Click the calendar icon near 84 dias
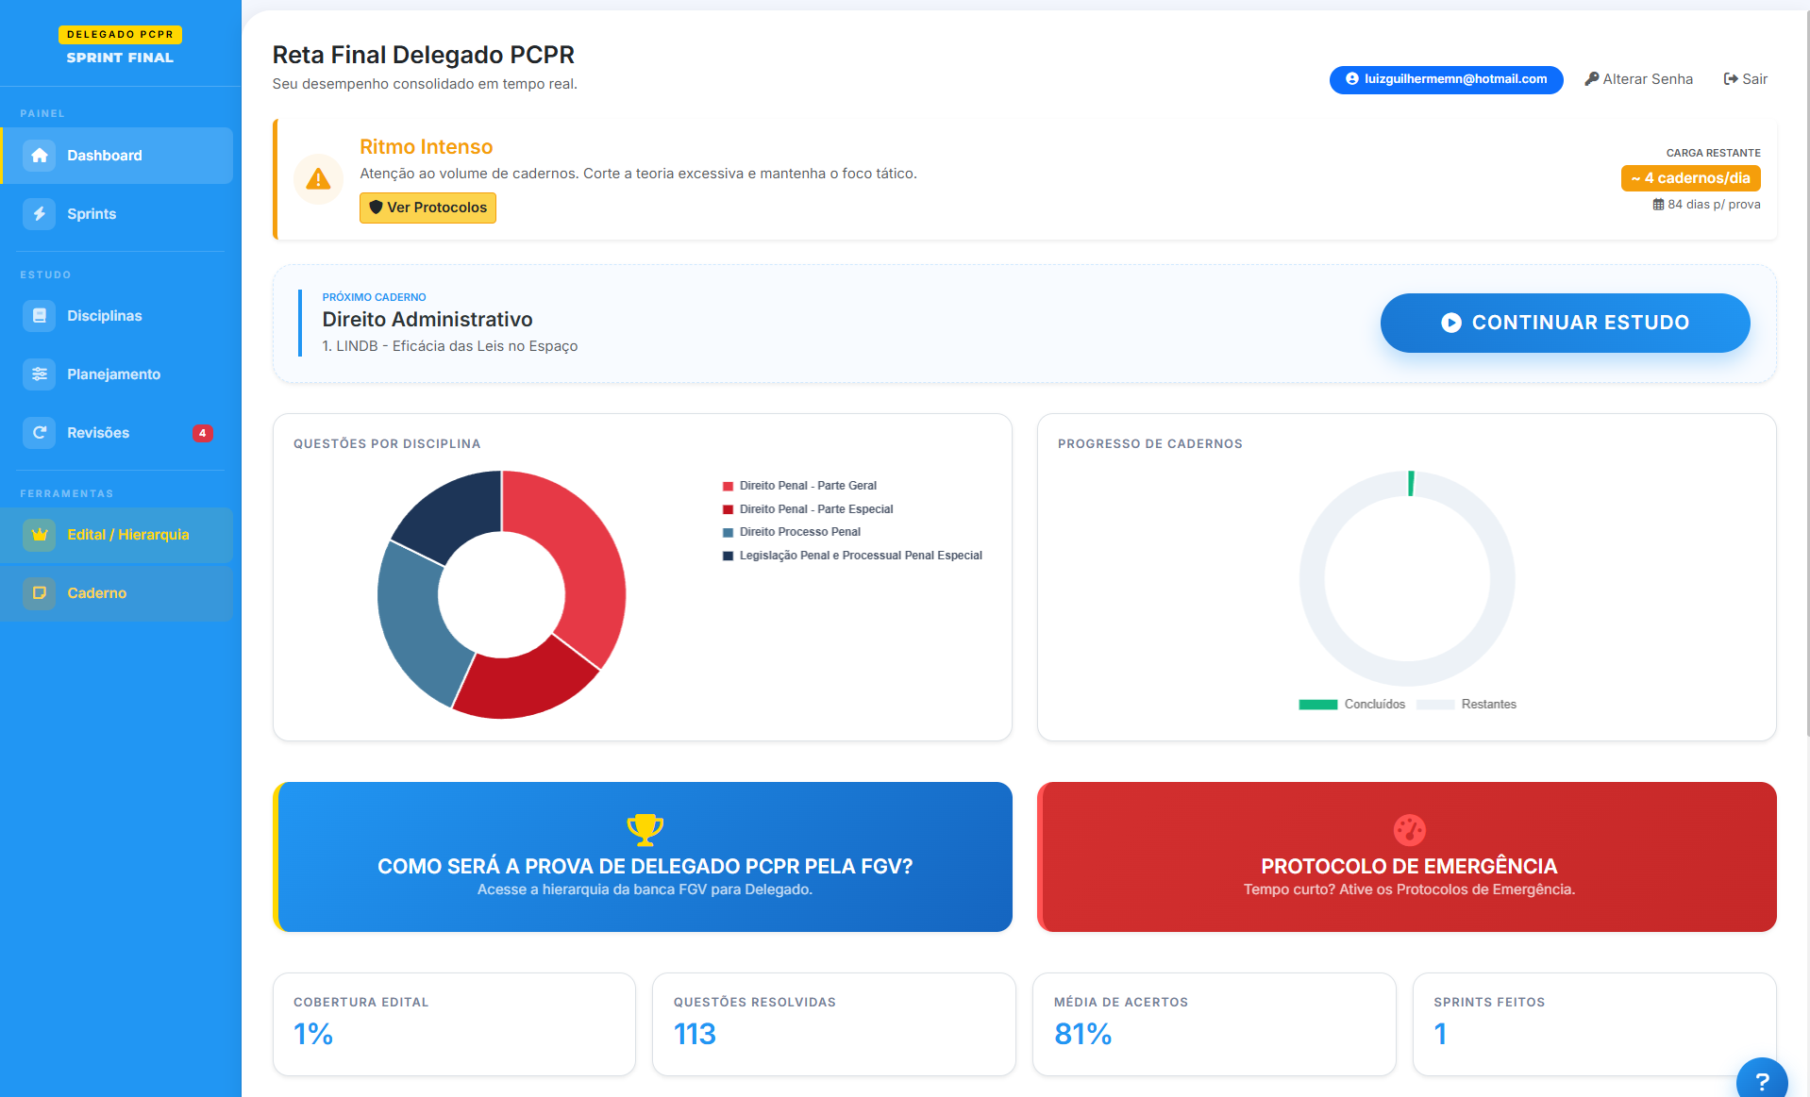The image size is (1810, 1097). pos(1658,205)
